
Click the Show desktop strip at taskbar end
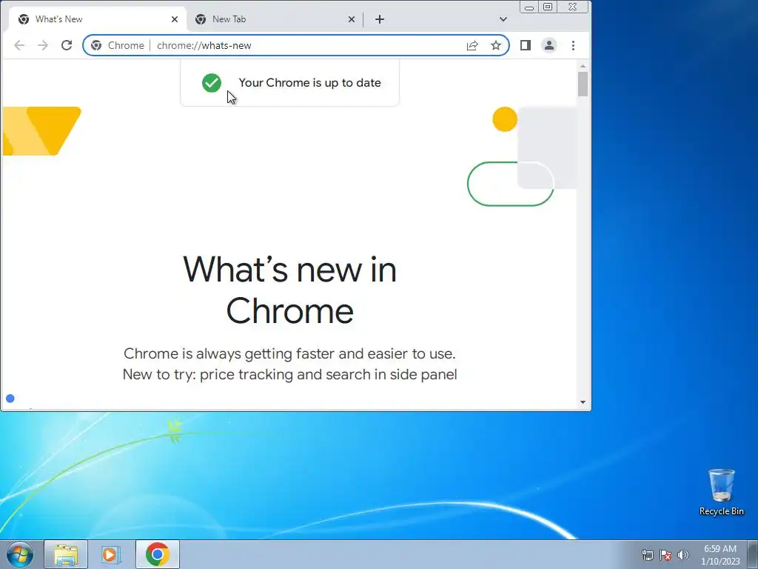(752, 554)
